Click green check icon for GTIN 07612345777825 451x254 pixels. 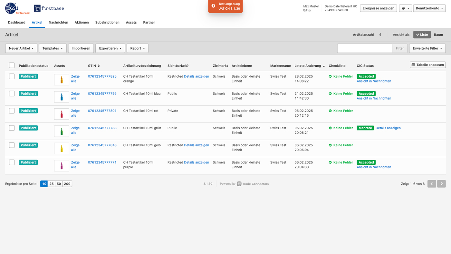click(x=330, y=76)
